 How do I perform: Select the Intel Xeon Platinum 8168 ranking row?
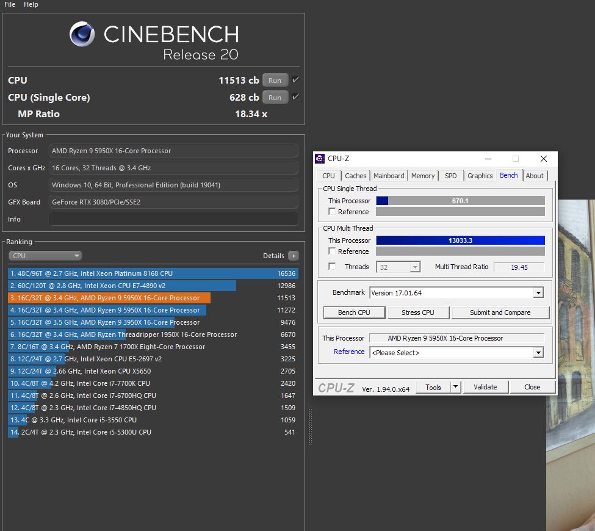tap(153, 273)
